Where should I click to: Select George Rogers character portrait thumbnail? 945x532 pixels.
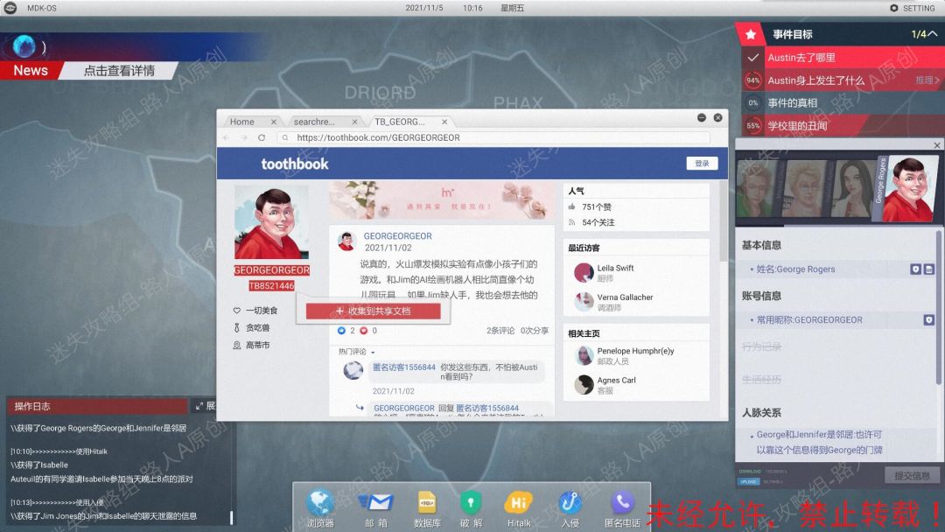click(909, 189)
